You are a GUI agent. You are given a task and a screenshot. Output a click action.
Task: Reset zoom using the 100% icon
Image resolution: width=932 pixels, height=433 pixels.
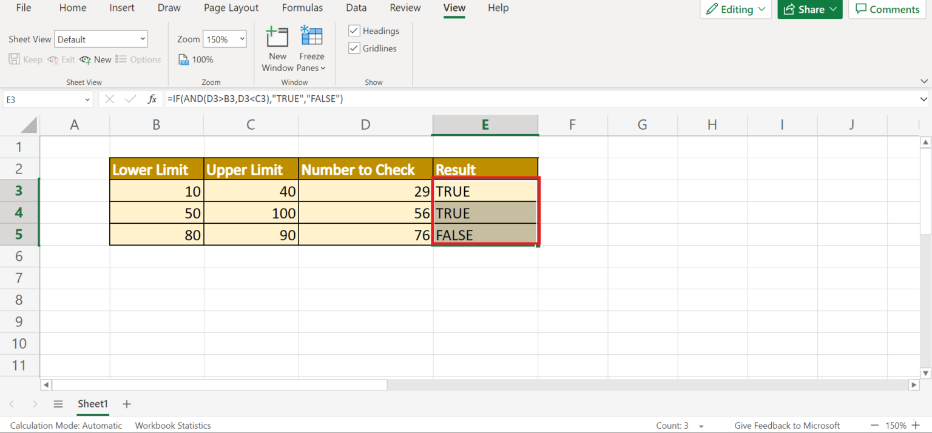coord(195,59)
